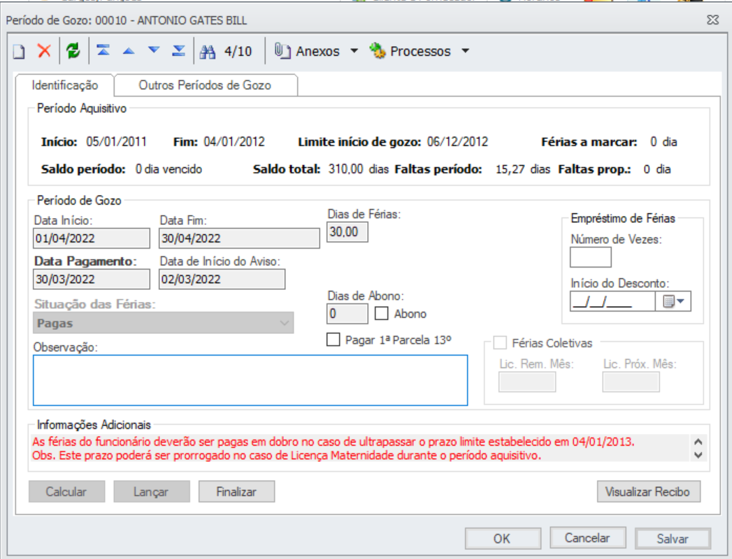This screenshot has width=732, height=559.
Task: Click the Visualizar Recibo button
Action: tap(648, 492)
